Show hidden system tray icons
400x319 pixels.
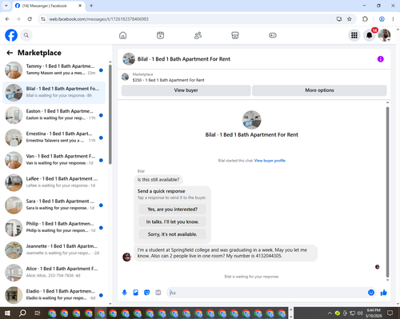(x=330, y=313)
